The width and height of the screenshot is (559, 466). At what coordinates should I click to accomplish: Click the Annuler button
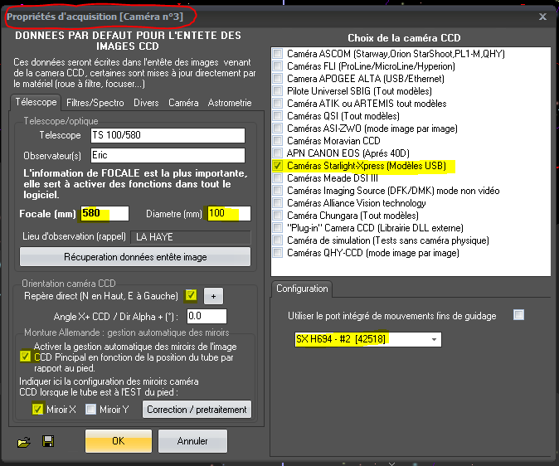pos(192,441)
